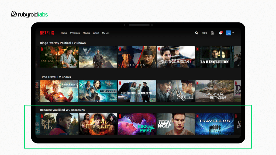The image size is (276, 155).
Task: Go to the Home tab
Action: [x=64, y=33]
